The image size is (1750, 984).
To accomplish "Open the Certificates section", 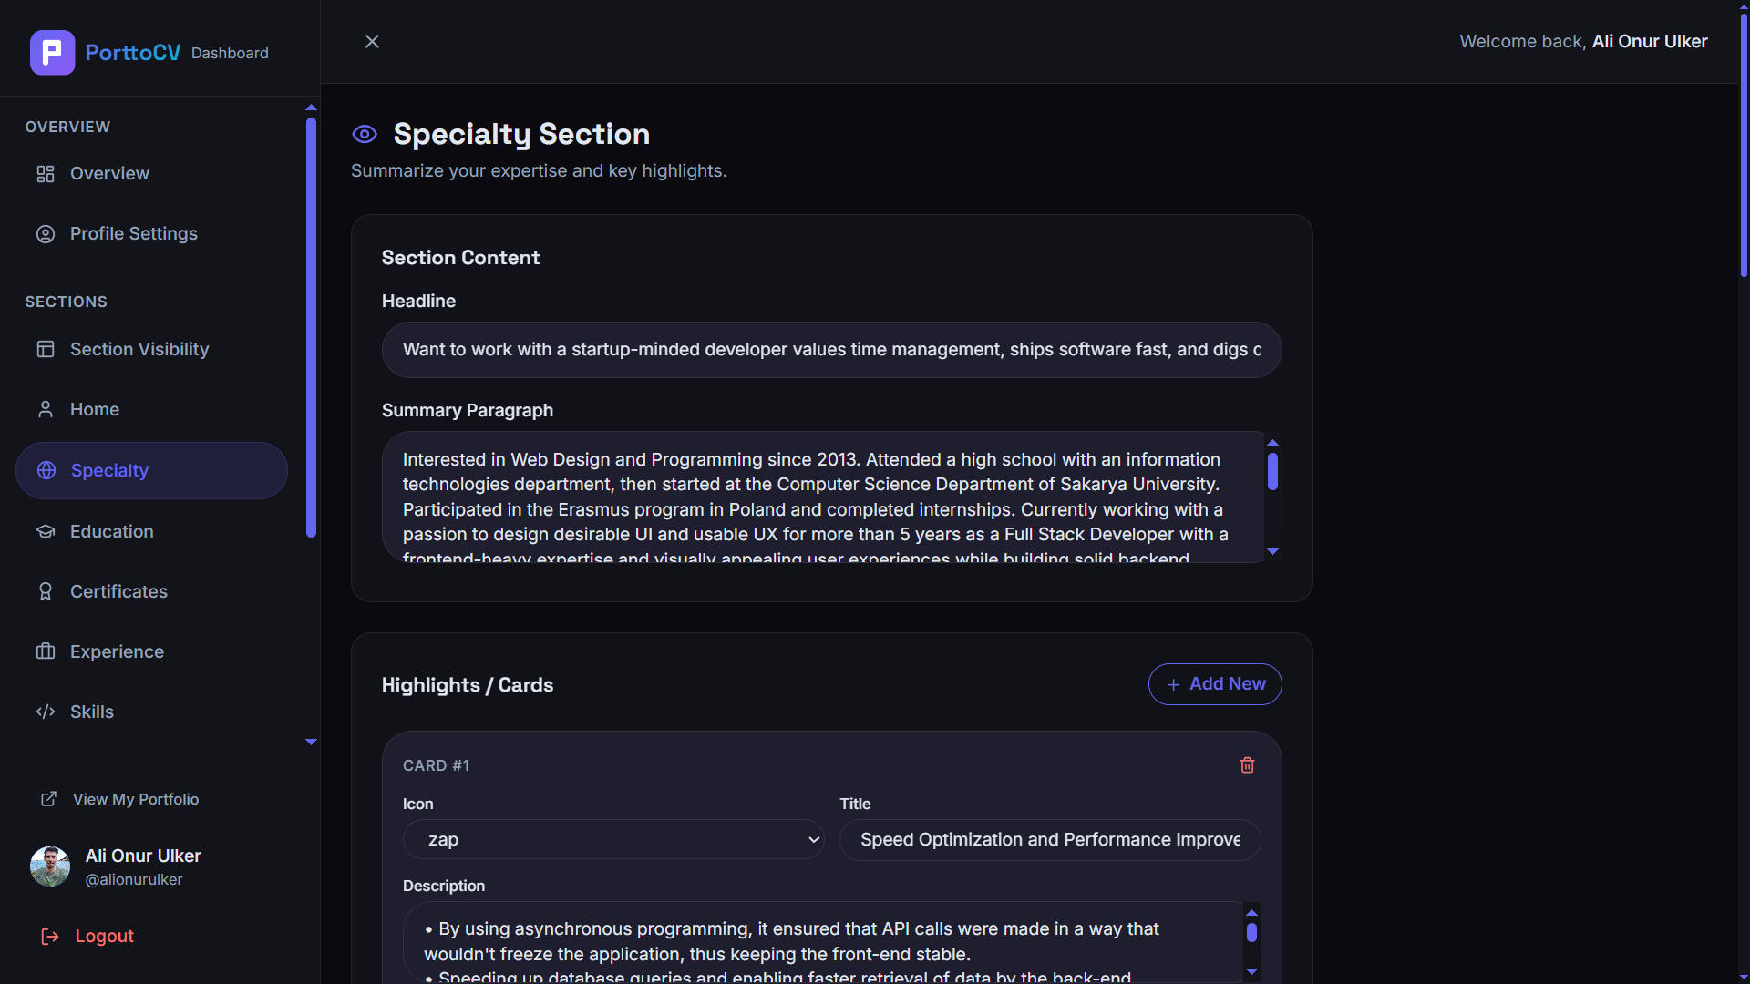I will [x=151, y=591].
